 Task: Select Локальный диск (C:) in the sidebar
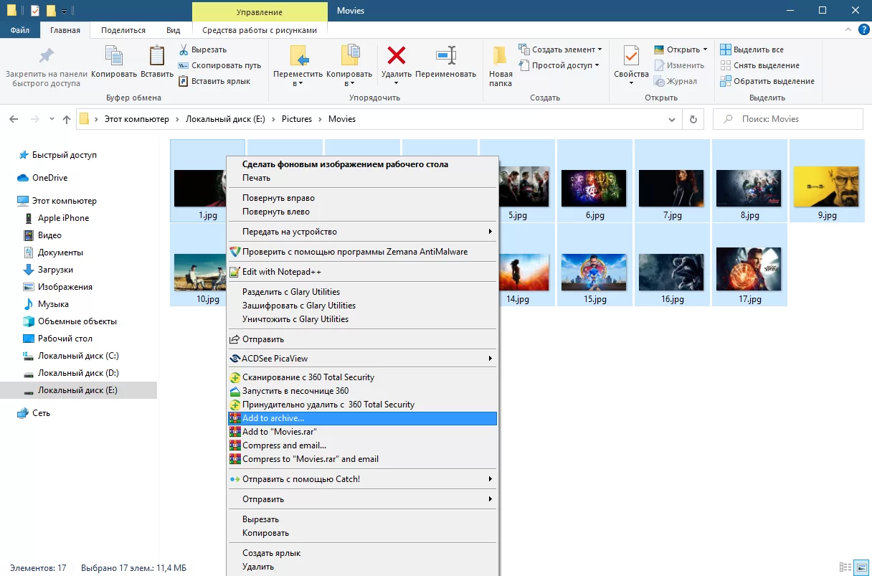click(71, 356)
